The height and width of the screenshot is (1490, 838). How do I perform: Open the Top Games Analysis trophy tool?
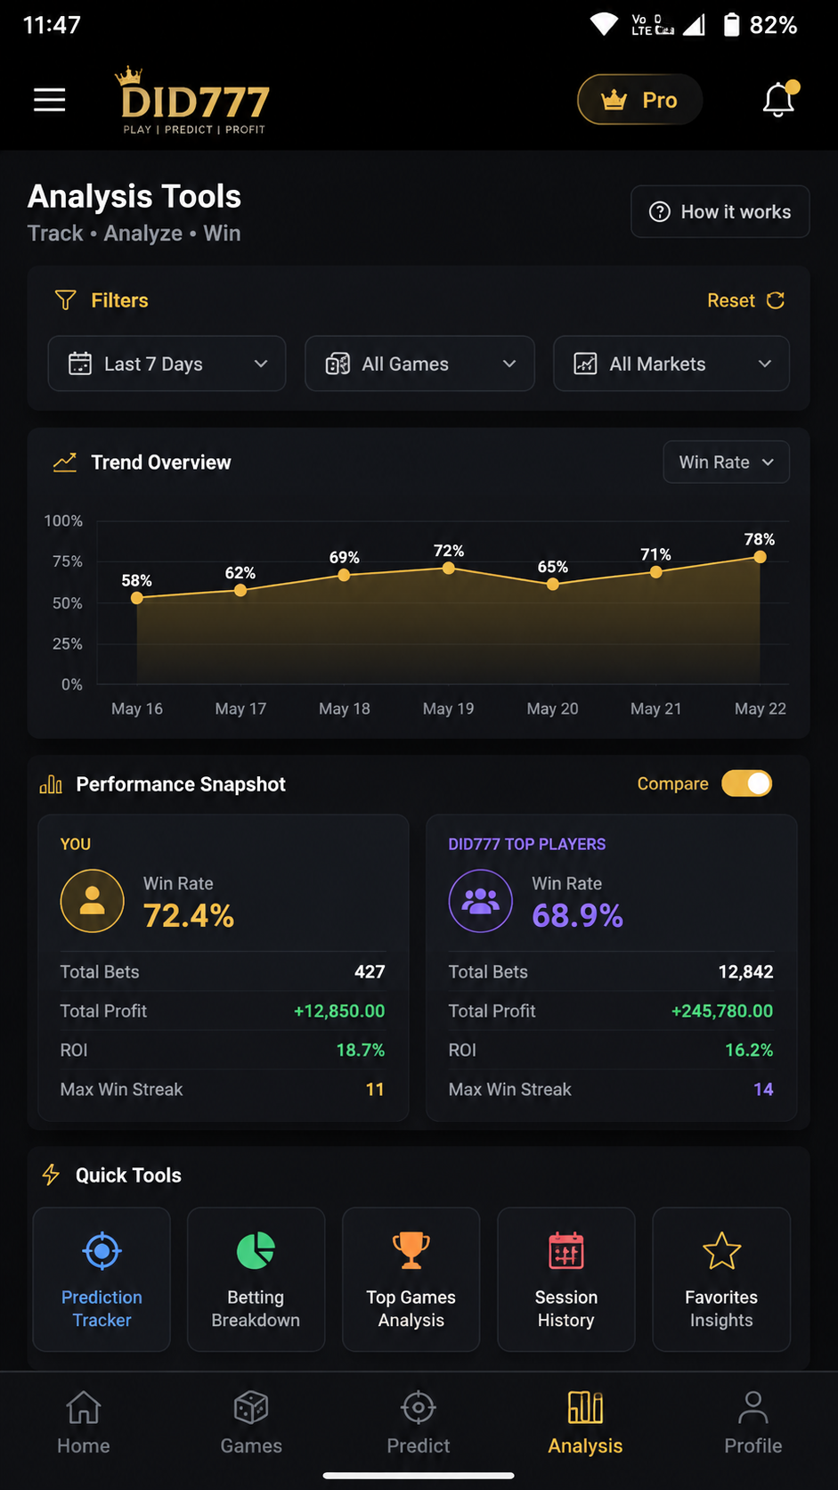(411, 1279)
